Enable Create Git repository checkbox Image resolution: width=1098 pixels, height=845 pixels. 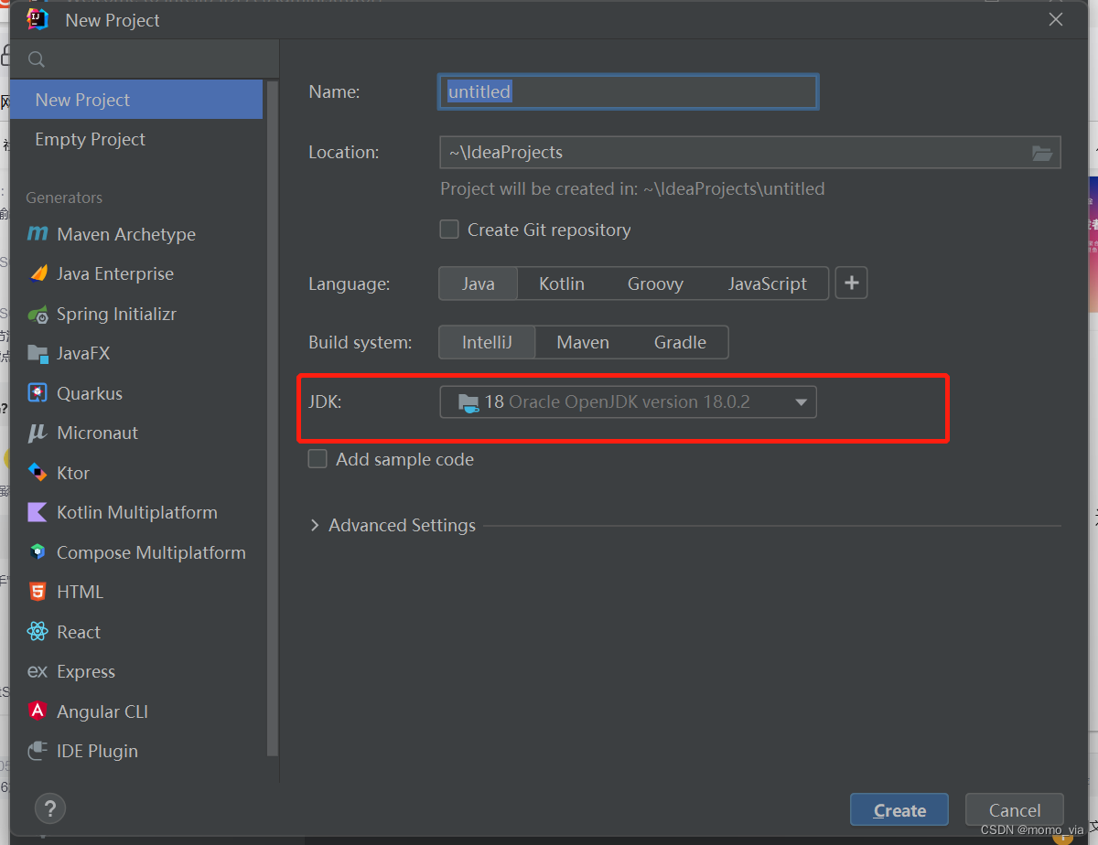[x=449, y=230]
